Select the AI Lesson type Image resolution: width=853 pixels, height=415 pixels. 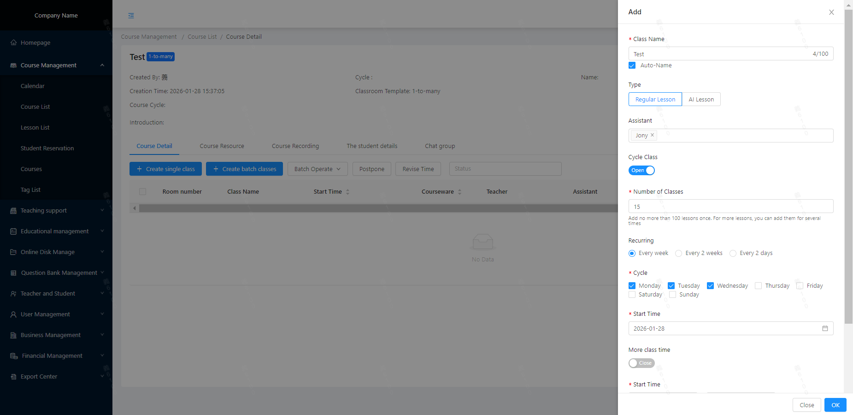coord(701,99)
